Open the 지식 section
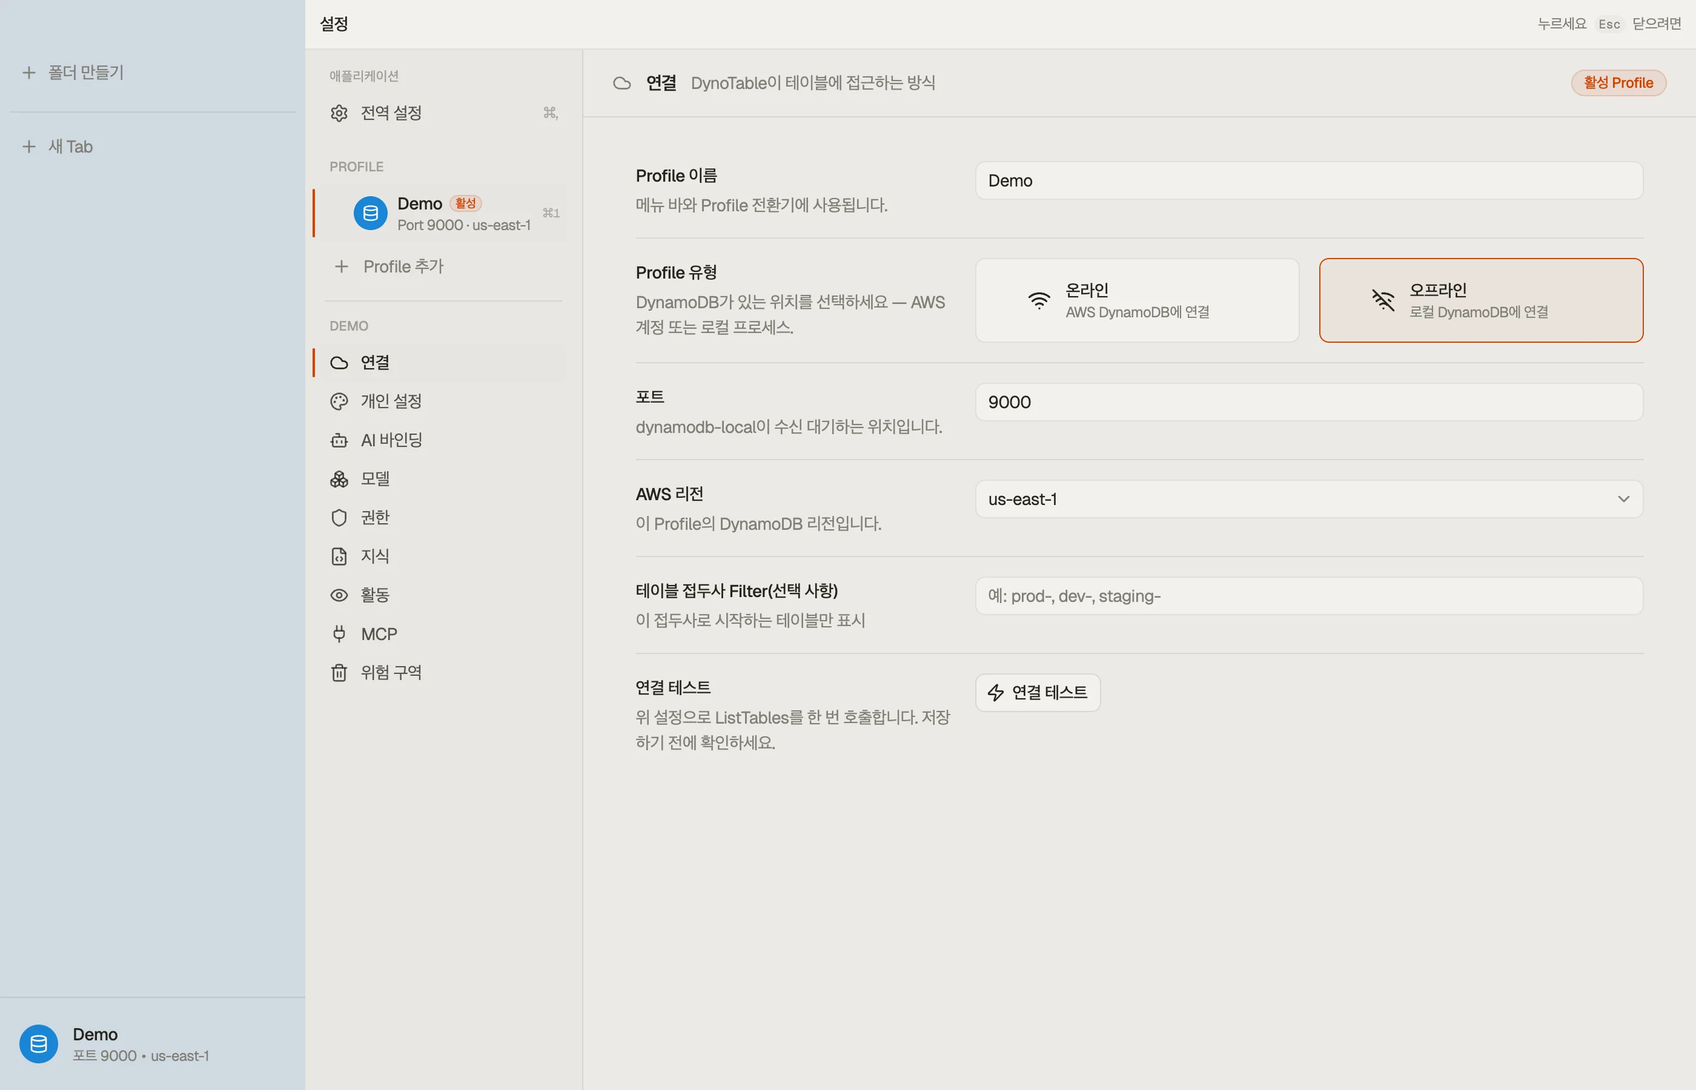This screenshot has width=1696, height=1090. [x=443, y=557]
